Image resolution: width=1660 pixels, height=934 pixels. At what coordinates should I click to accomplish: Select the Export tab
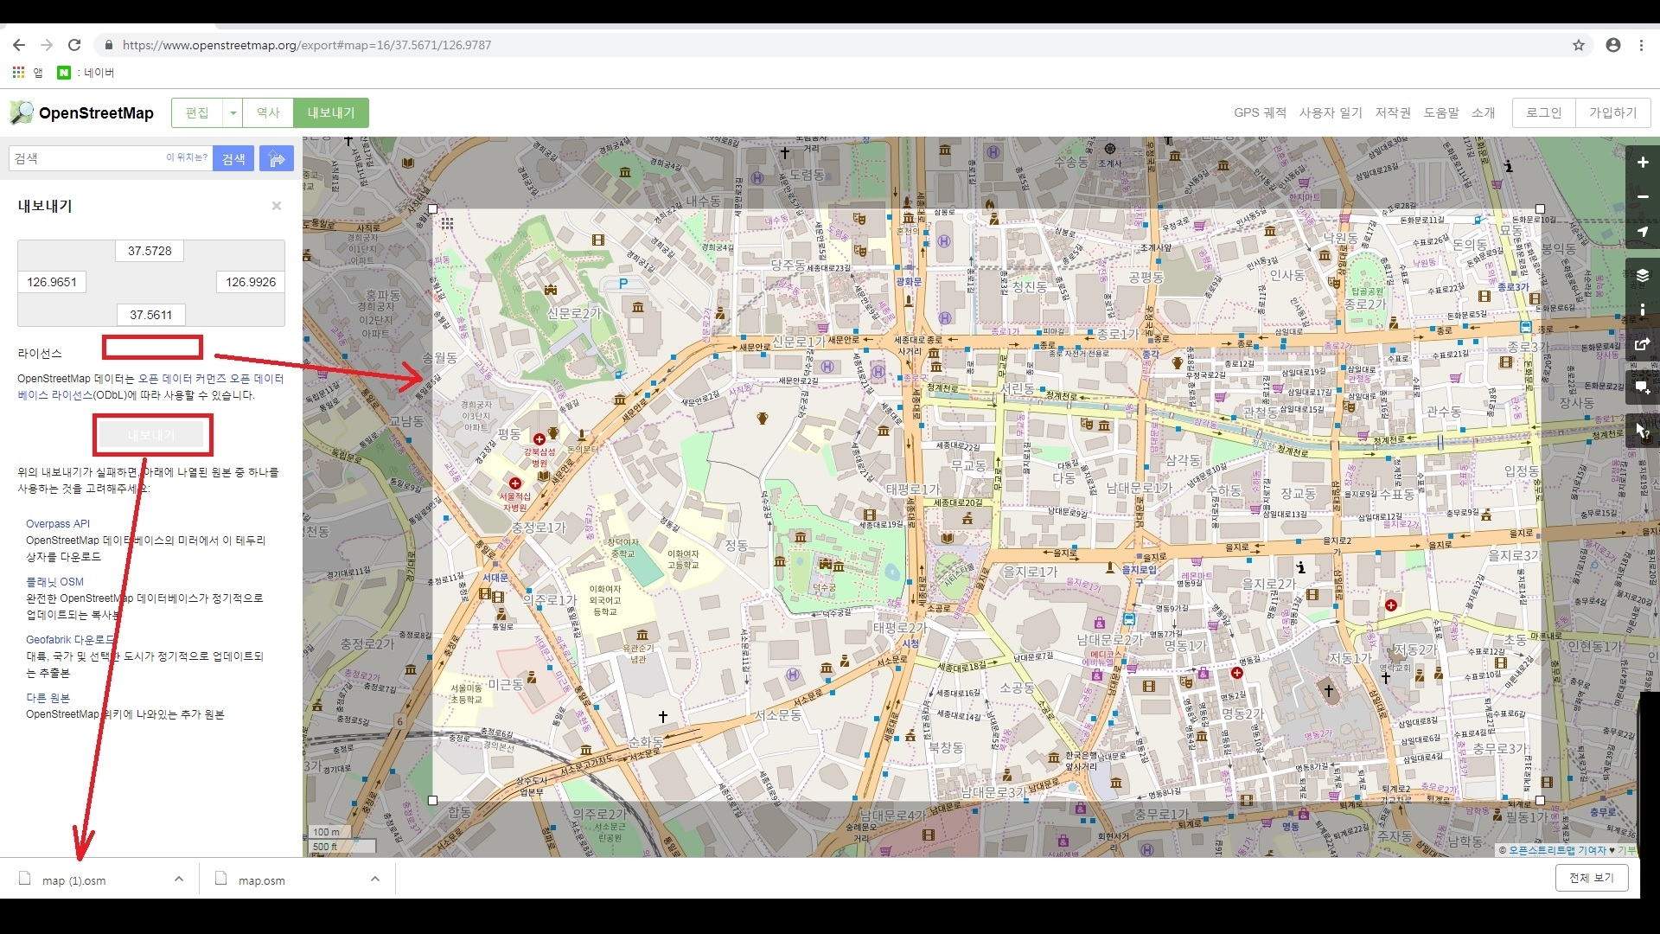tap(331, 113)
